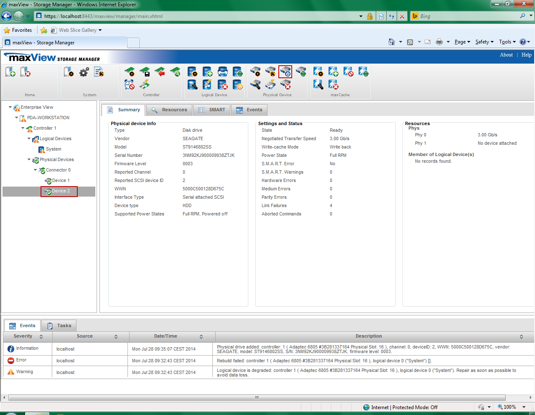Click the About link
This screenshot has height=415, width=535.
[506, 55]
